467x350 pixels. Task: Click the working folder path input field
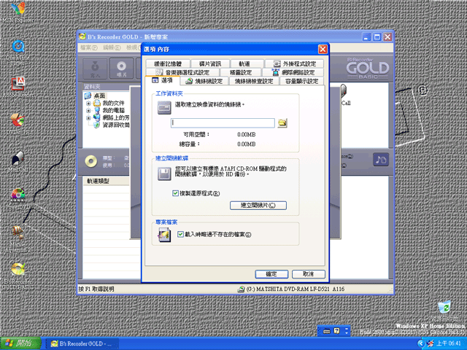pyautogui.click(x=223, y=123)
